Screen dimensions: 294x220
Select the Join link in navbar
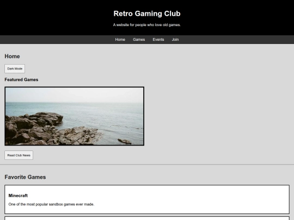(x=175, y=40)
